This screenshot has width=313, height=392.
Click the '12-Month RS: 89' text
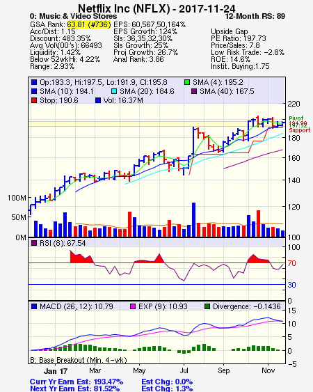click(x=255, y=16)
